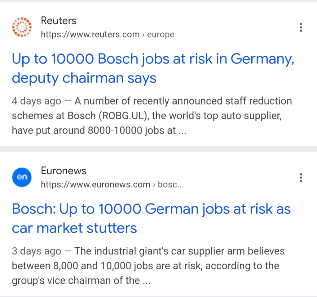Click the gray divider between the results
Viewport: 317px width, 297px height.
click(x=158, y=148)
